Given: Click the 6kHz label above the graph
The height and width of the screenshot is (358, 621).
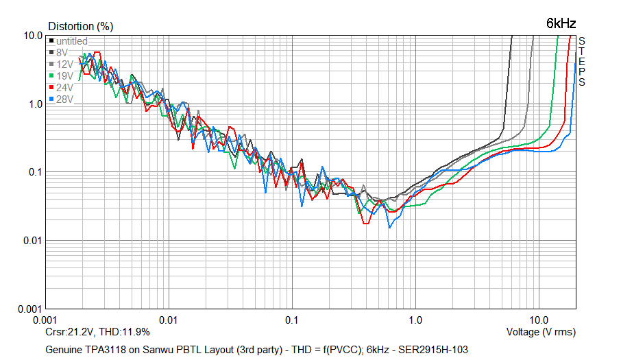Looking at the screenshot, I should [561, 23].
